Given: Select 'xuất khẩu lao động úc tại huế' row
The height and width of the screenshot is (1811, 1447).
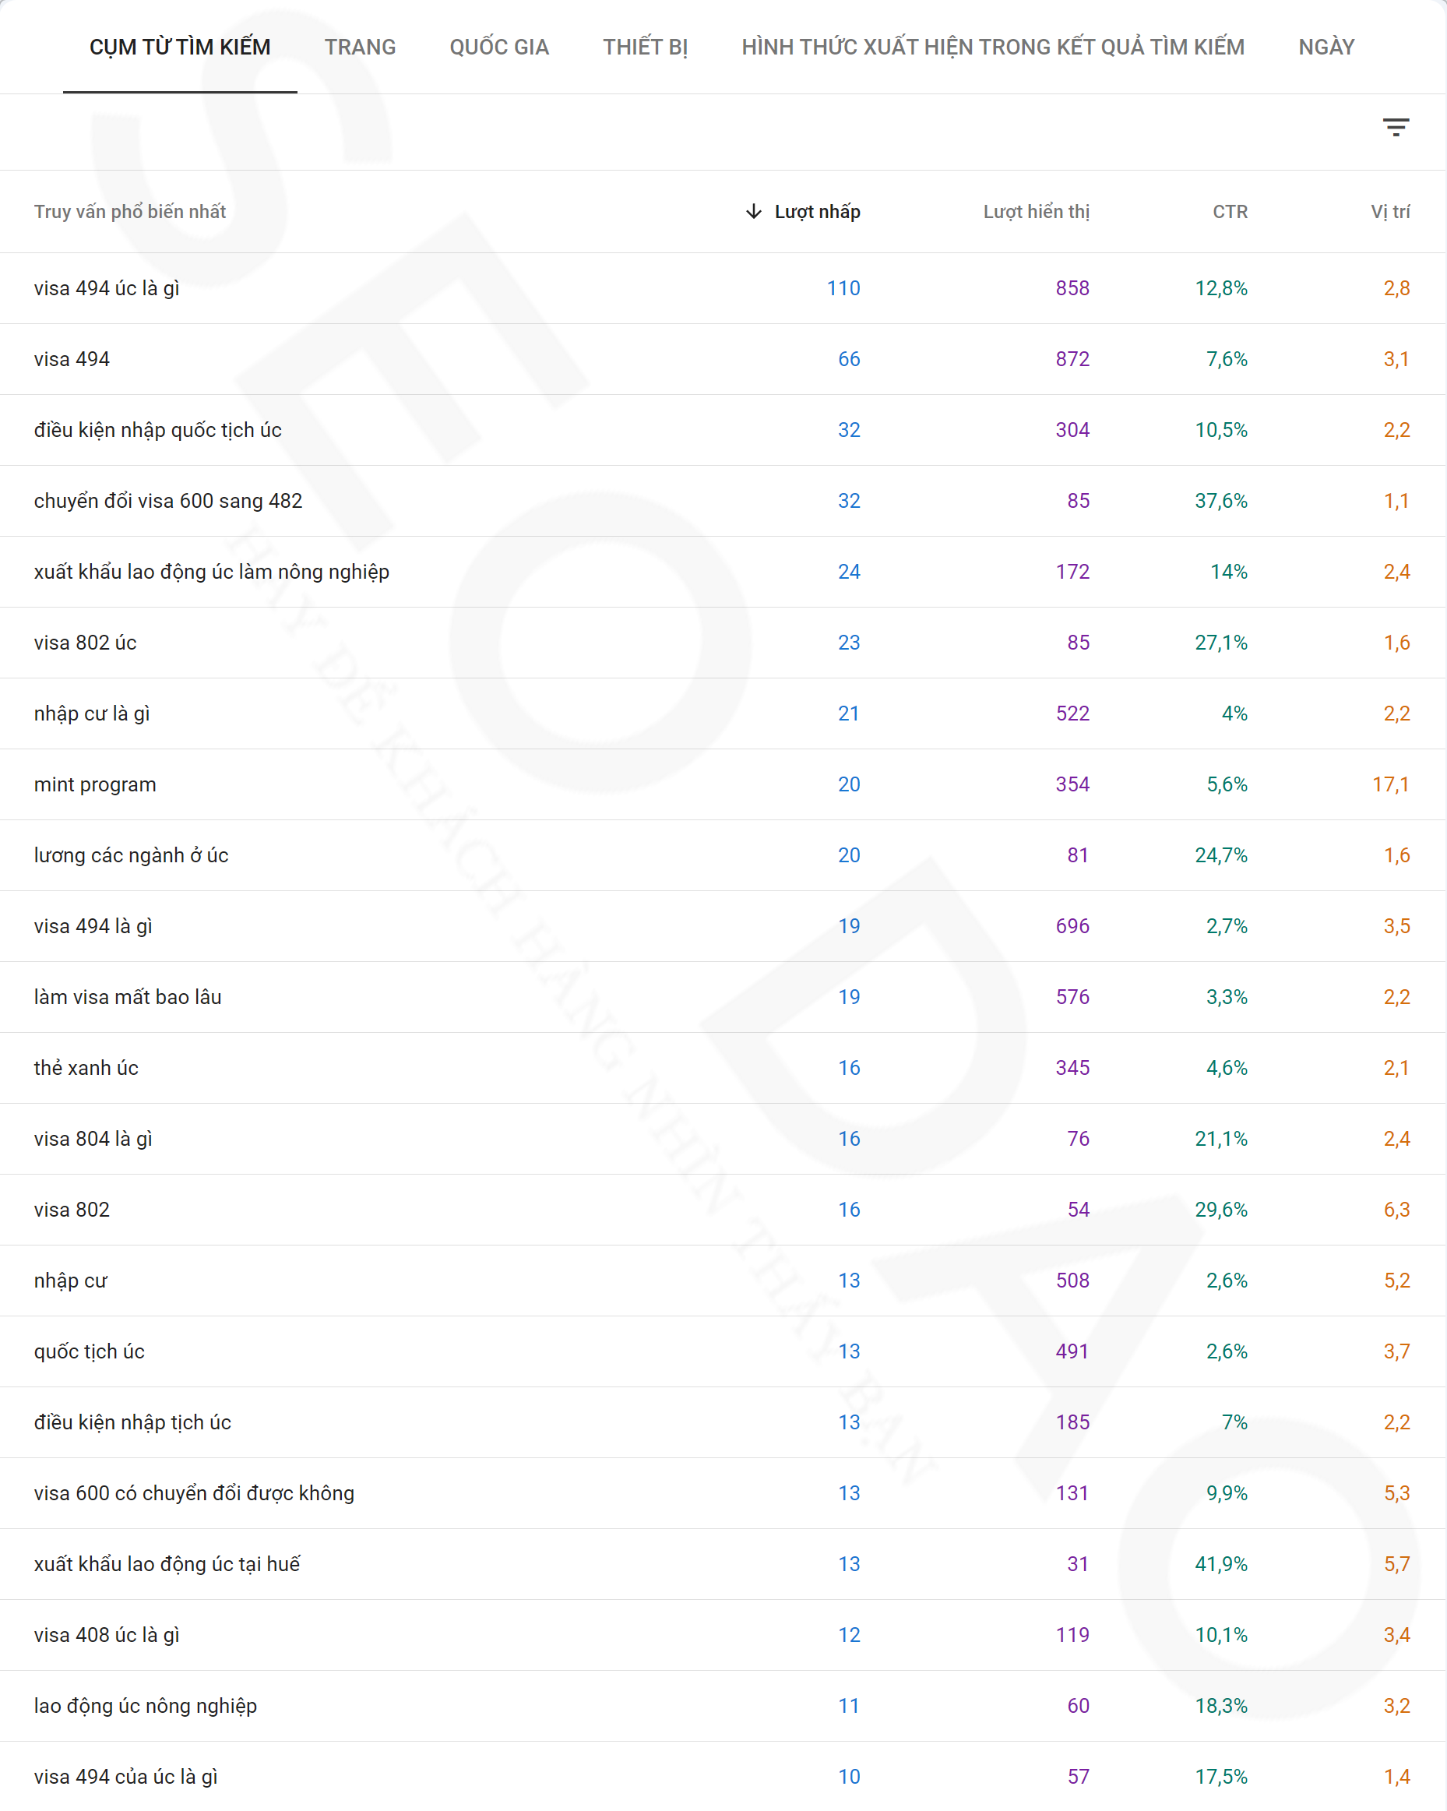Looking at the screenshot, I should [167, 1564].
